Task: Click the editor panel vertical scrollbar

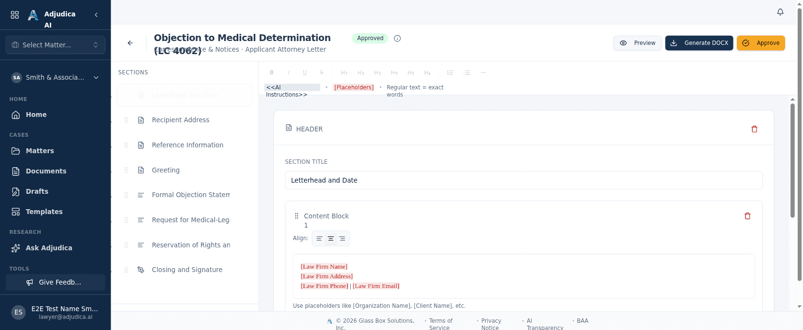Action: click(792, 160)
